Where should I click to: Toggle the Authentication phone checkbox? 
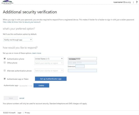pos(5,59)
